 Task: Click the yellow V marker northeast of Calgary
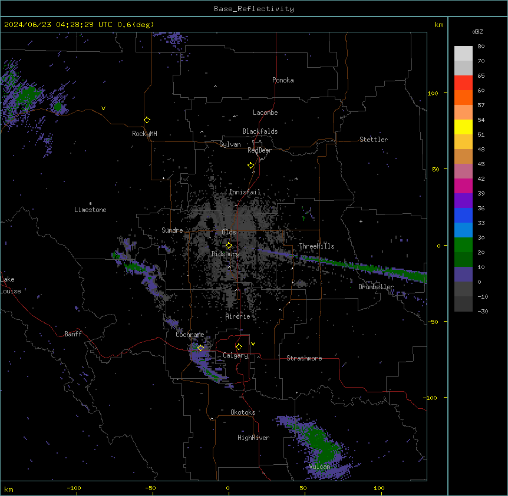(253, 344)
